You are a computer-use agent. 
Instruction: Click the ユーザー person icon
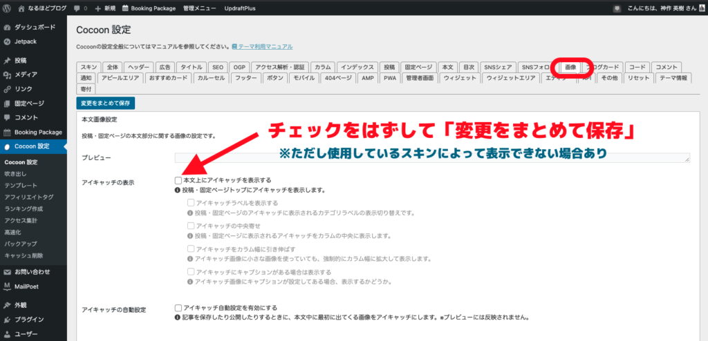[x=7, y=334]
